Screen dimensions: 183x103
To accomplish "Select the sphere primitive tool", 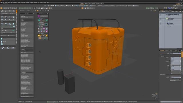I will [x=6, y=17].
